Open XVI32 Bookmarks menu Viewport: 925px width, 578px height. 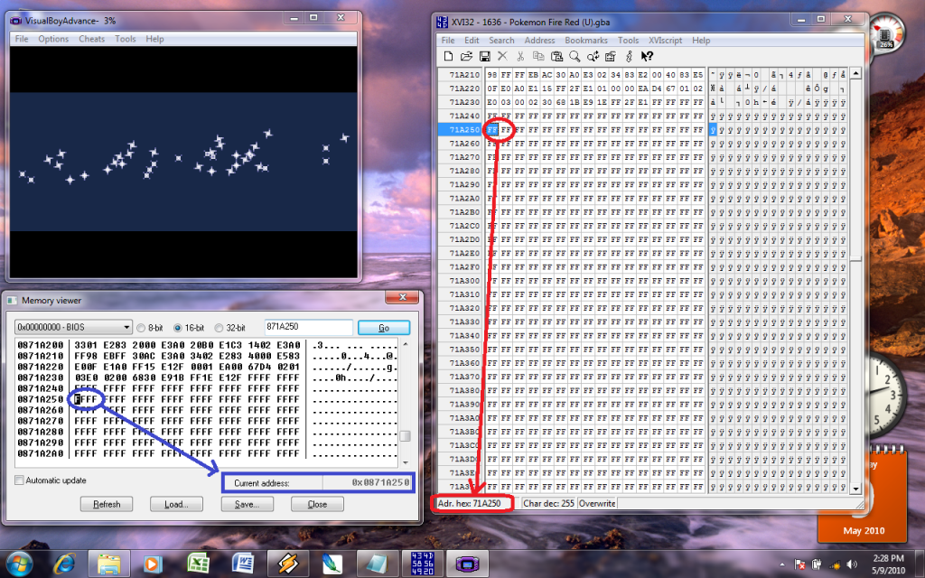586,40
